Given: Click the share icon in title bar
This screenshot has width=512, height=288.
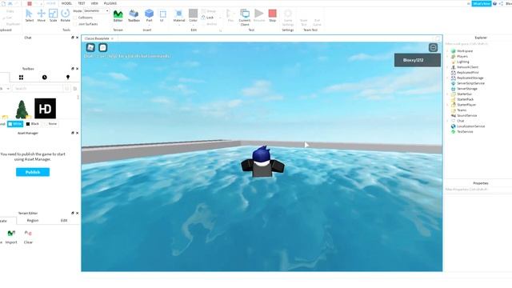Looking at the screenshot, I should 502,3.
